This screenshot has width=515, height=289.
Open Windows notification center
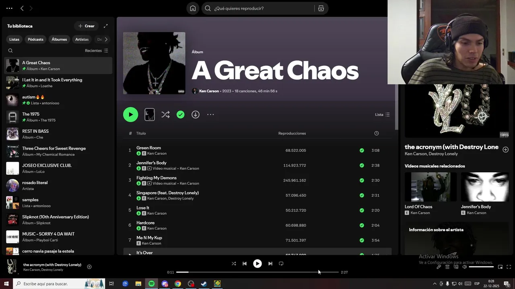[507, 284]
